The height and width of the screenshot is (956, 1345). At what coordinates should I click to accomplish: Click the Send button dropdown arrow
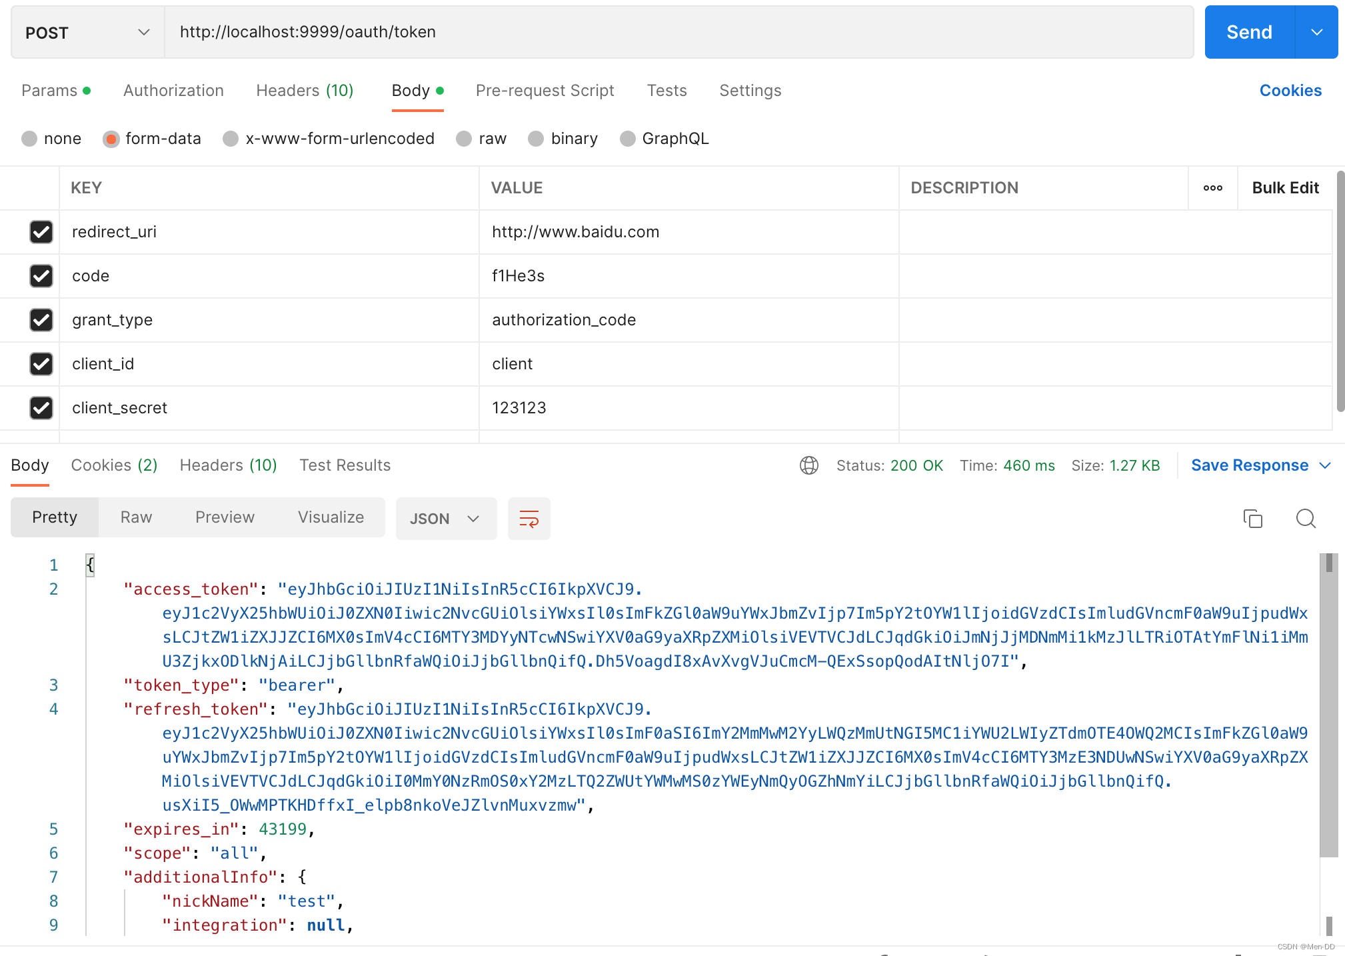click(1316, 32)
